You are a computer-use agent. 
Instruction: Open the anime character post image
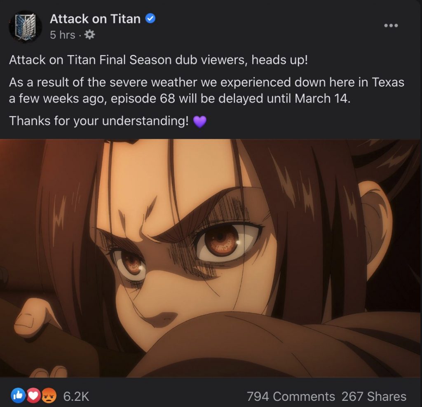pos(210,258)
